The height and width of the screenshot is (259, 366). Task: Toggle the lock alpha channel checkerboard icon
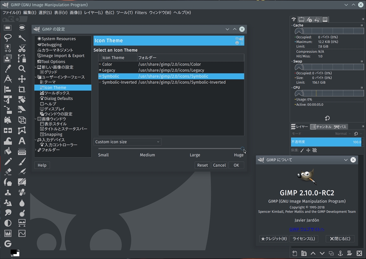click(x=315, y=150)
